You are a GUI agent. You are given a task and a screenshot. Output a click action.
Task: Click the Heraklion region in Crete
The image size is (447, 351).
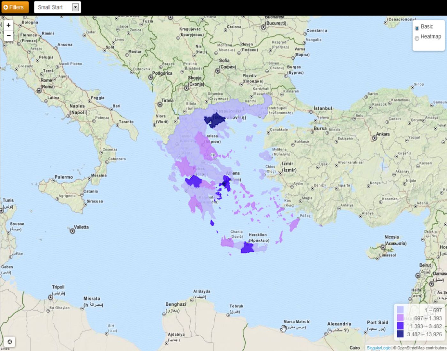247,248
